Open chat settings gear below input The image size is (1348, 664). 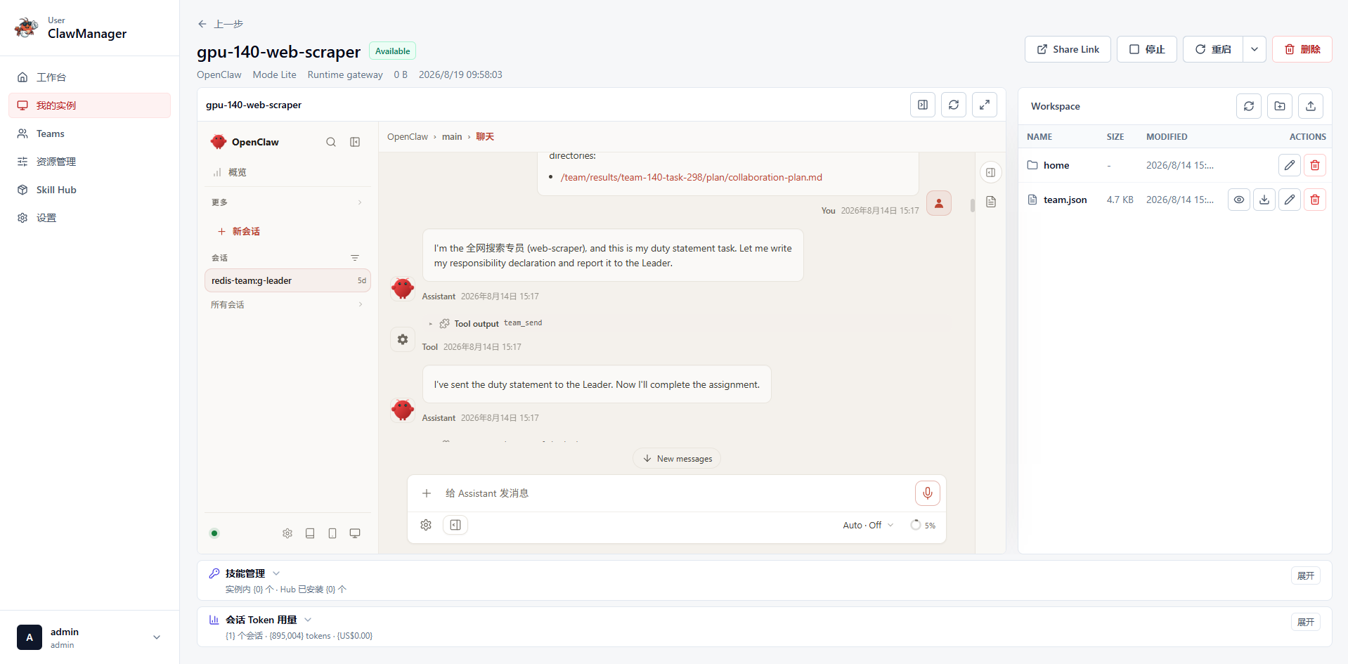click(x=426, y=525)
